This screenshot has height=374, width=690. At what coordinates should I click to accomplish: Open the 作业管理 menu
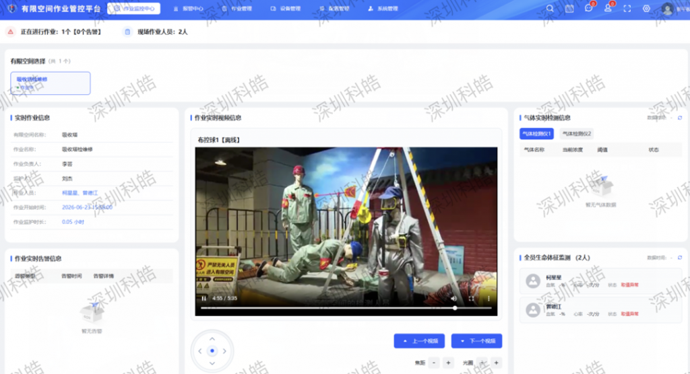pyautogui.click(x=237, y=8)
